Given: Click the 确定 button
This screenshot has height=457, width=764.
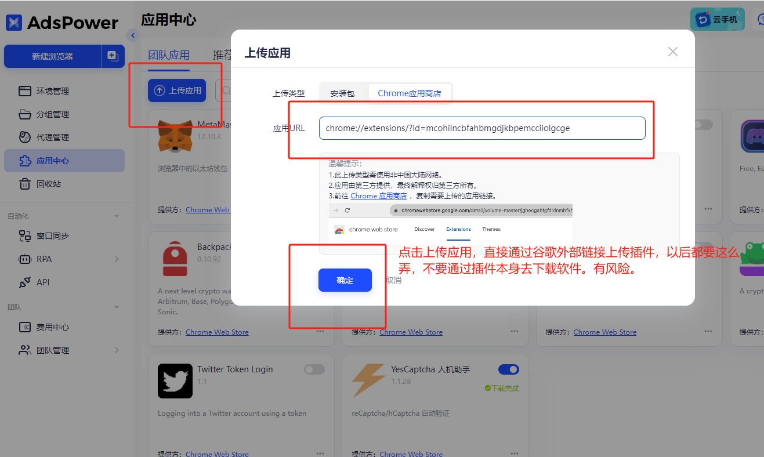Looking at the screenshot, I should point(345,280).
